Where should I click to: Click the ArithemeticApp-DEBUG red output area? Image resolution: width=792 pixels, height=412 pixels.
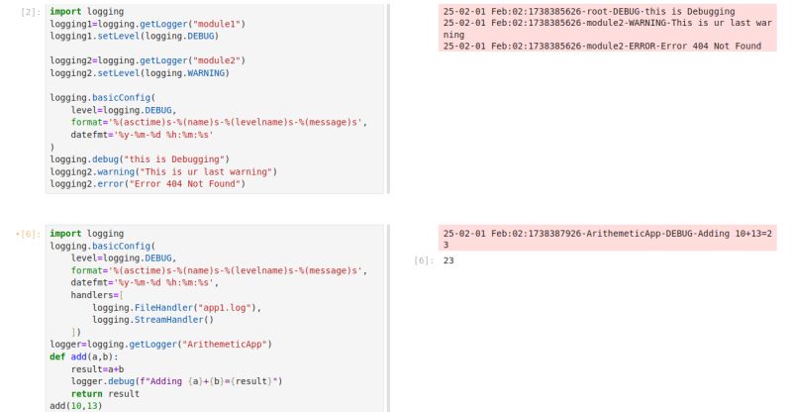[608, 239]
